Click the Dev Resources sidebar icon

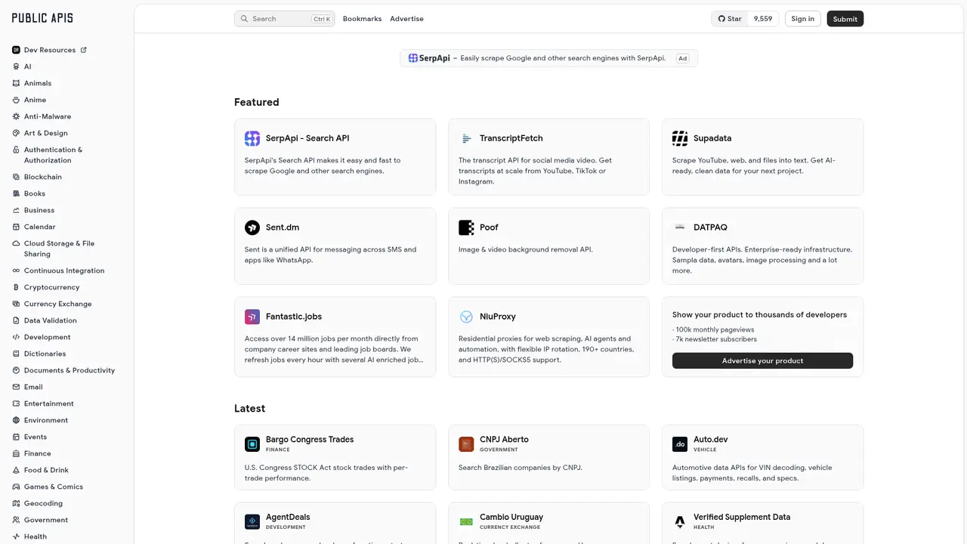pos(16,50)
